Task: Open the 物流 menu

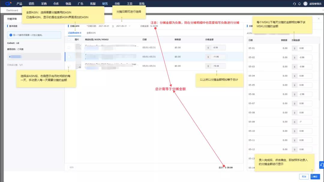Action: 68,4
